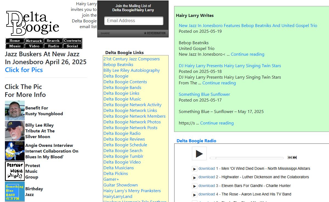The height and width of the screenshot is (202, 329).
Task: Open Delta Boogie Network Members link
Action: 134,116
